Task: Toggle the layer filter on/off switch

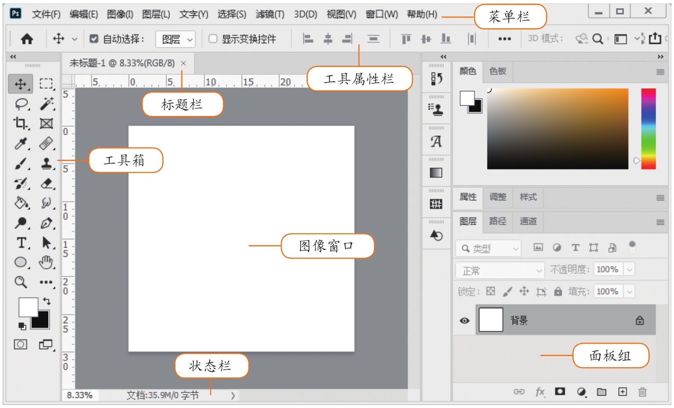Action: pyautogui.click(x=632, y=247)
